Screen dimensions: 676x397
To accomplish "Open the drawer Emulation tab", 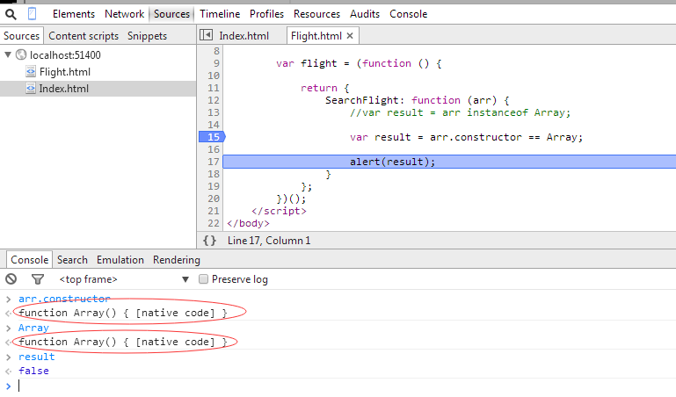I will (120, 260).
